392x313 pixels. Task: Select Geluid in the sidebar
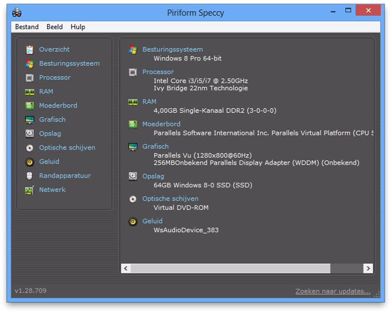[x=49, y=162]
